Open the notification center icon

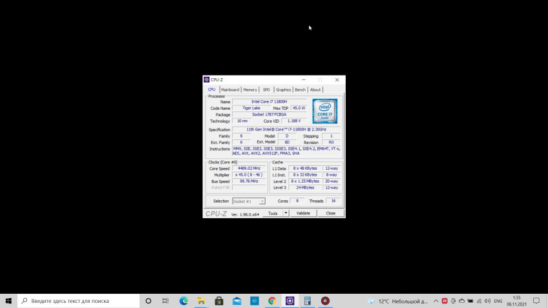536,301
